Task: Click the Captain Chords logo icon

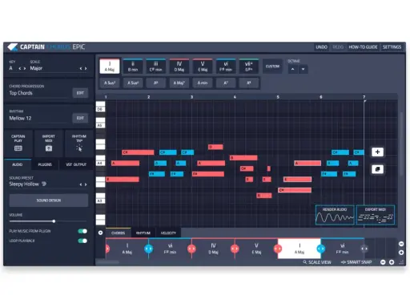Action: (13, 47)
